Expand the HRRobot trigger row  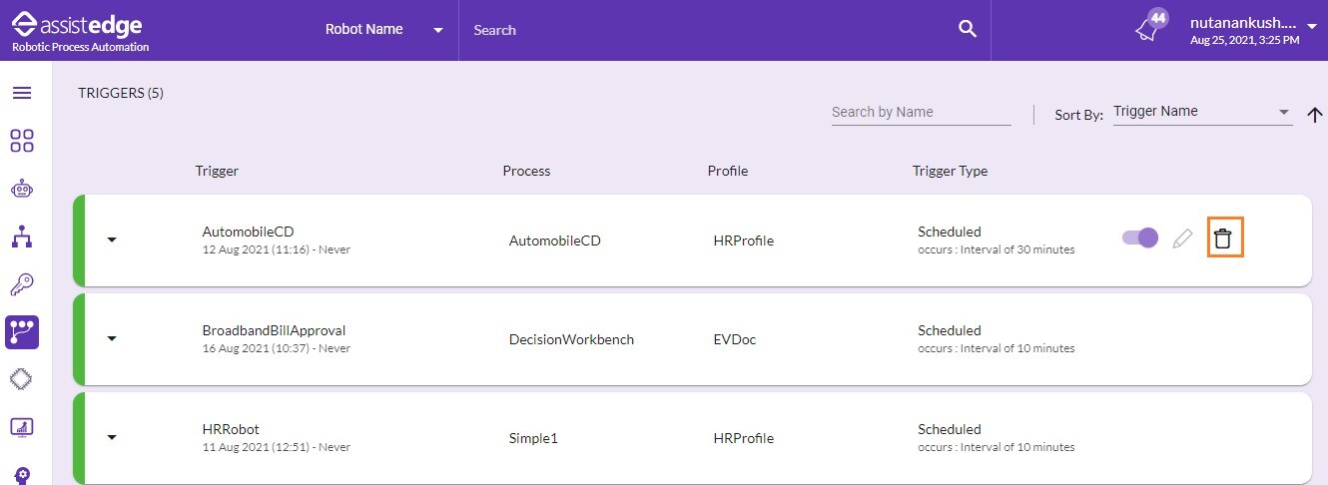112,437
